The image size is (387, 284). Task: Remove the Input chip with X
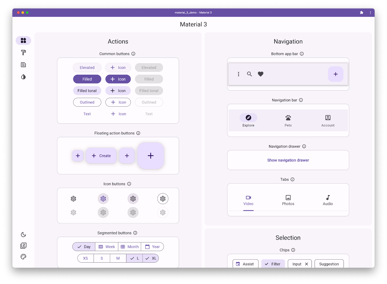[x=307, y=264]
